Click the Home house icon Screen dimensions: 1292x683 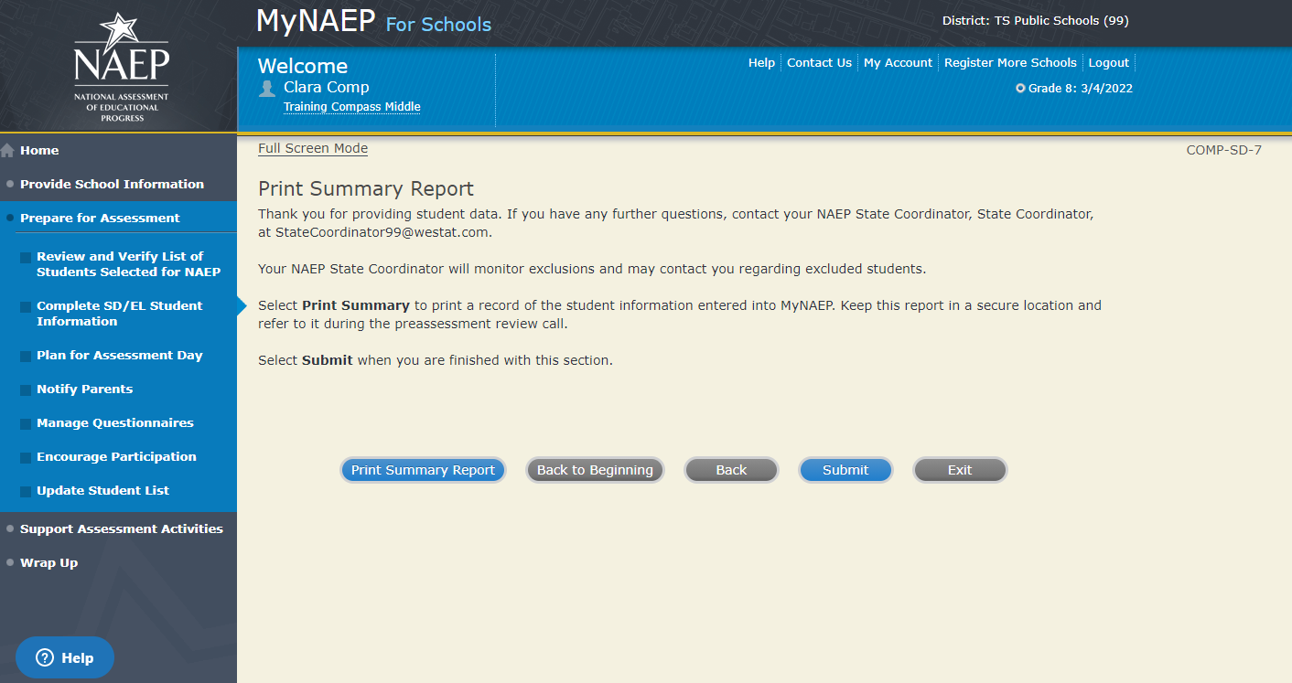7,150
